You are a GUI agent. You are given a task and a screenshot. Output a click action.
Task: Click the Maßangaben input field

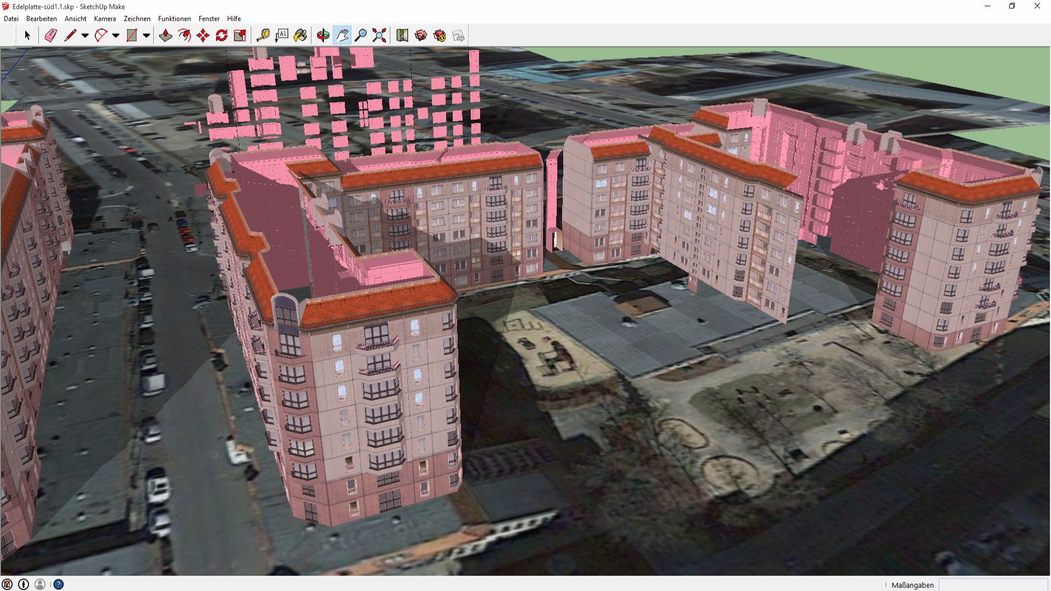click(993, 584)
